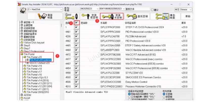Open the Asset folder in tree
This screenshot has width=212, height=102.
click(x=27, y=98)
